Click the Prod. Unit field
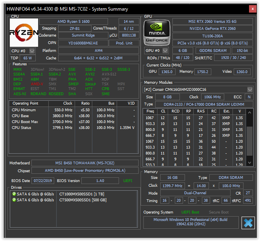Image resolution: width=260 pixels, height=241 pixels. (124, 43)
